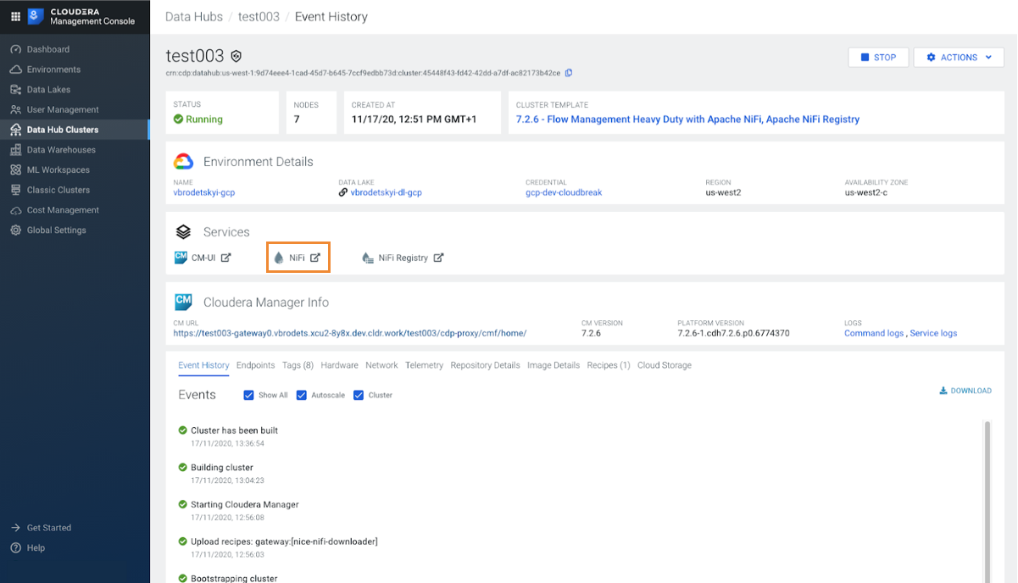Copy the cluster CRN with copy icon

pos(569,73)
